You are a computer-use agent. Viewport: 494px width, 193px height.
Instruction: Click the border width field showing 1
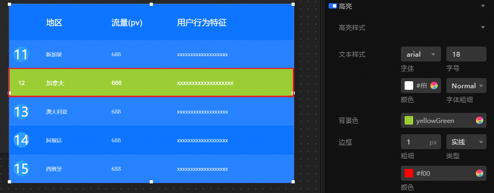[421, 142]
